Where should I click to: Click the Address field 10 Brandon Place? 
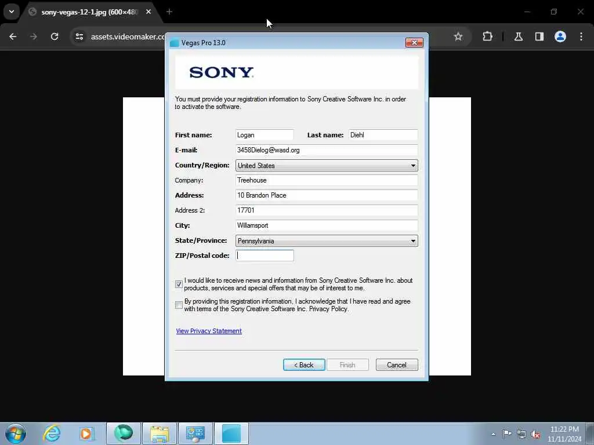click(327, 195)
